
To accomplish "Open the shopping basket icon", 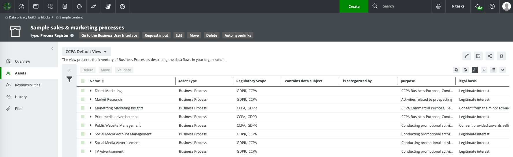I will [438, 6].
